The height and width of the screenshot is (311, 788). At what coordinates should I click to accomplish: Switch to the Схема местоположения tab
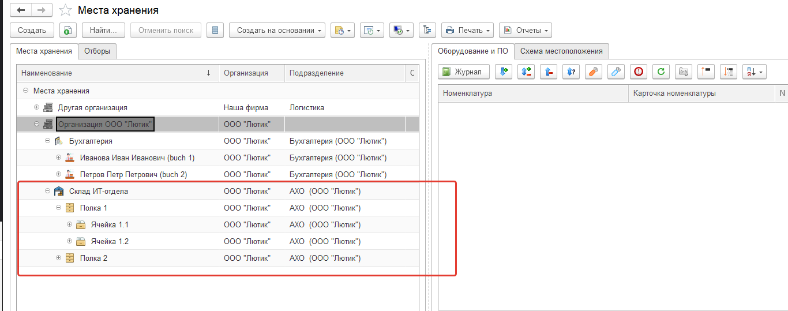tap(561, 51)
